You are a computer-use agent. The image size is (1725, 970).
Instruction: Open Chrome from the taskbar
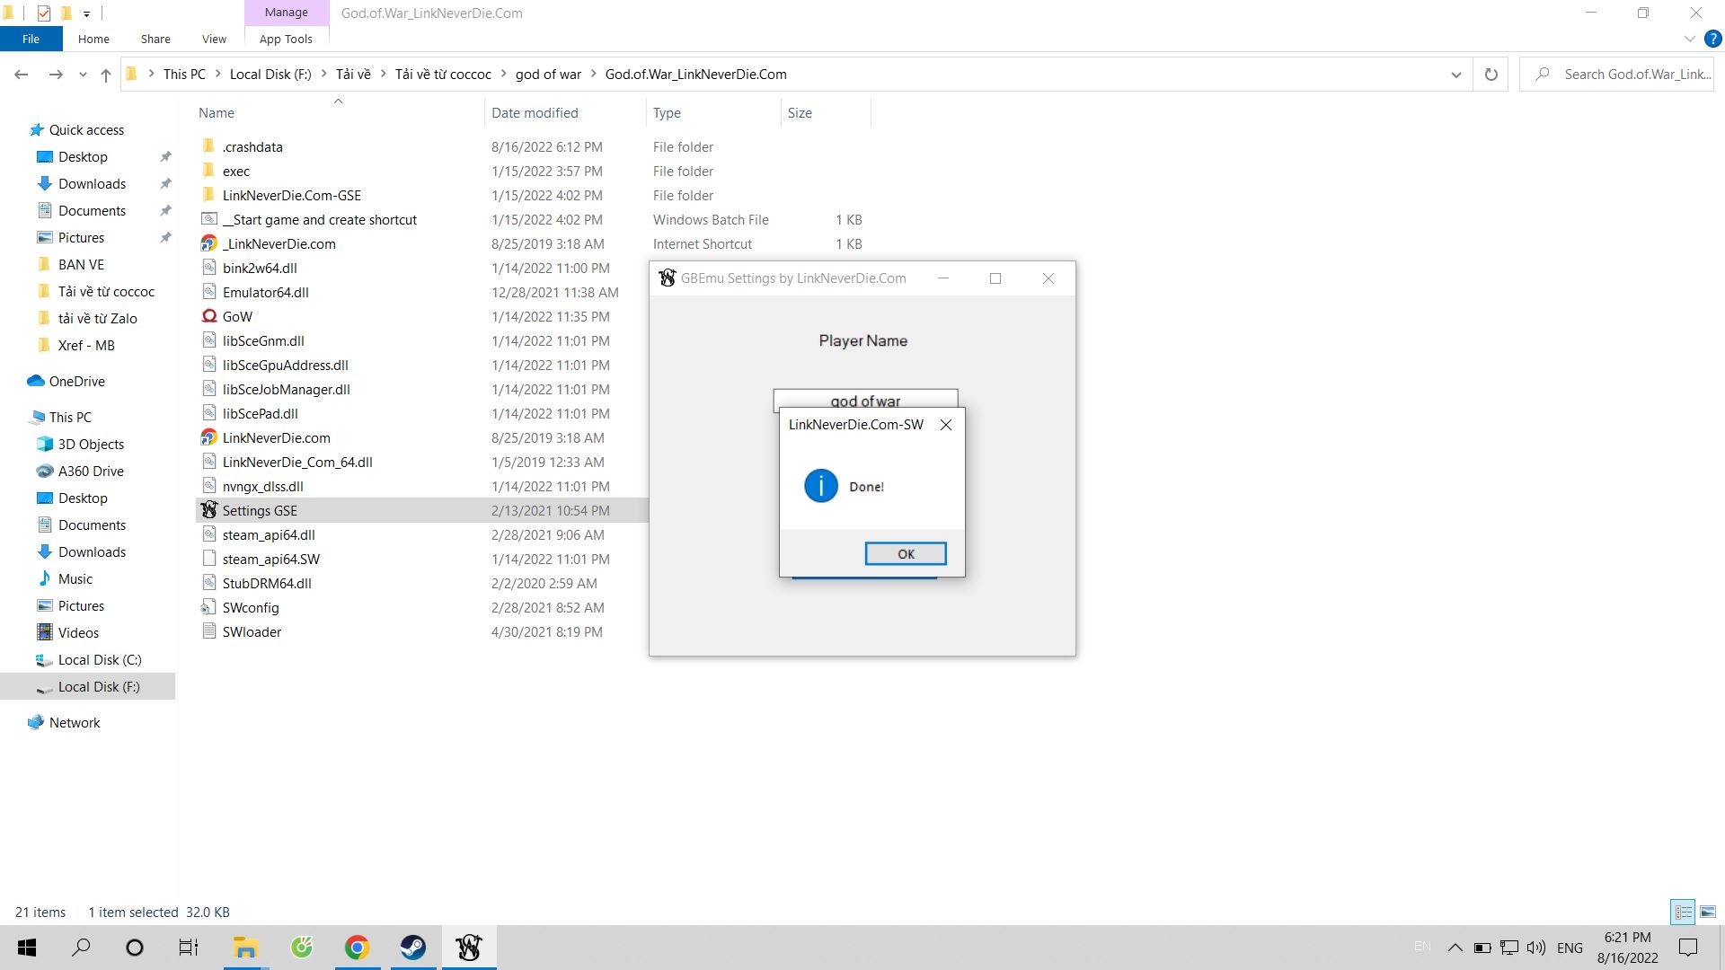click(x=357, y=948)
